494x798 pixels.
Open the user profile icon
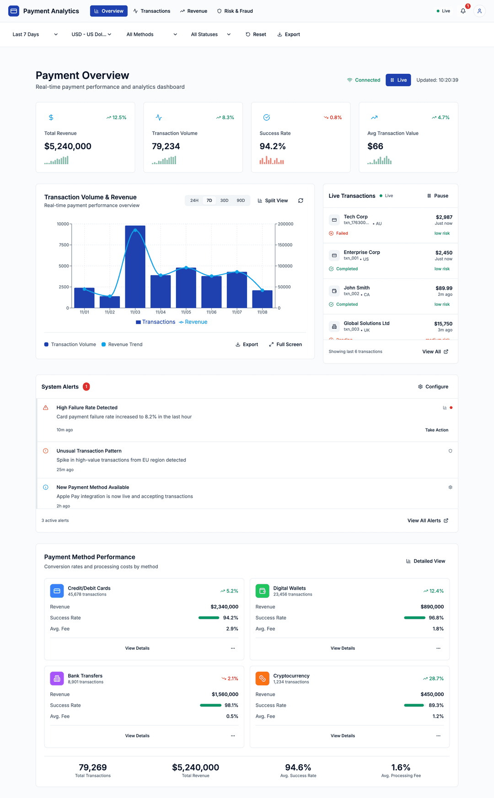pyautogui.click(x=479, y=11)
